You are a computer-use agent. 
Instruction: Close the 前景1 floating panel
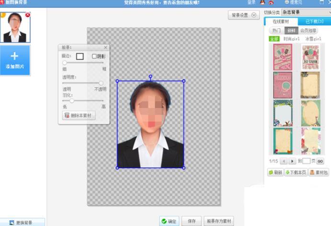coord(105,48)
